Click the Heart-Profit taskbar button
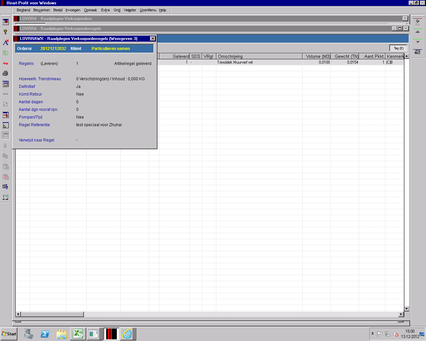Screen dimensions: 426x341 (111, 334)
